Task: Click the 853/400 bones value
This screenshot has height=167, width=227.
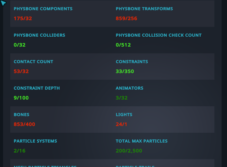Action: click(x=24, y=124)
